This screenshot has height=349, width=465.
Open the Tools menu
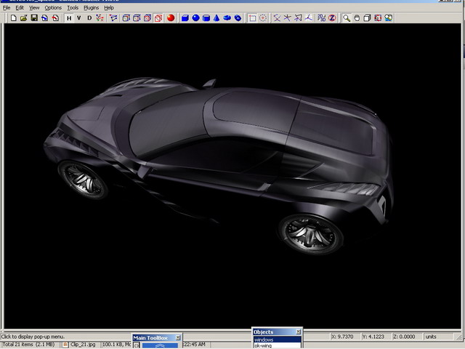pyautogui.click(x=73, y=7)
